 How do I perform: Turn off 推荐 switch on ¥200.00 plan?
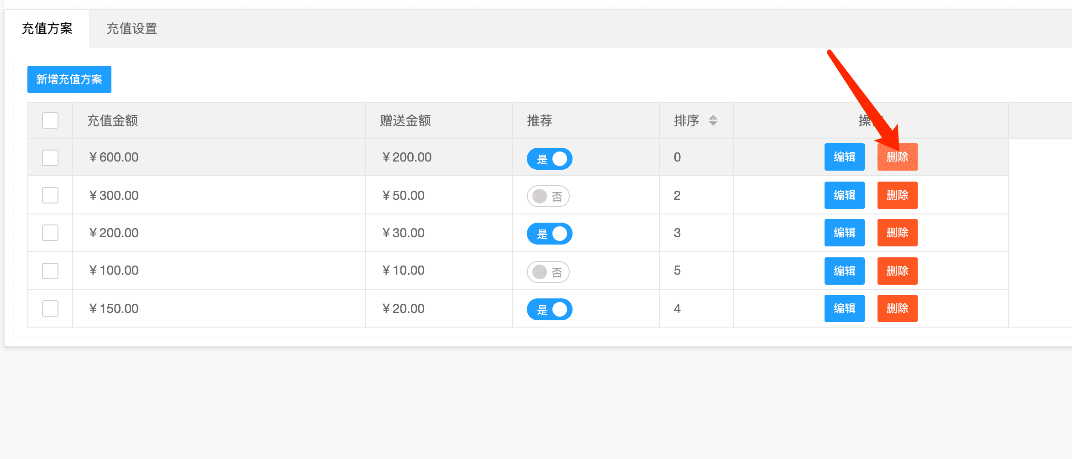tap(549, 234)
